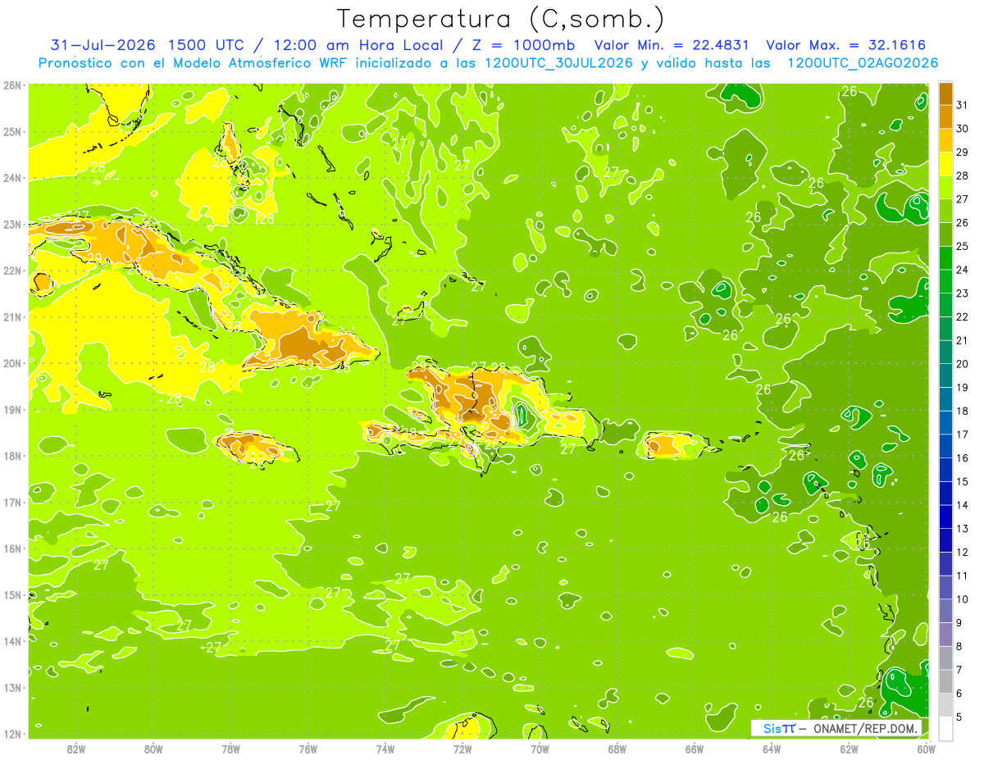This screenshot has height=760, width=984.
Task: Click the longitude label "72W"
Action: pyautogui.click(x=462, y=749)
